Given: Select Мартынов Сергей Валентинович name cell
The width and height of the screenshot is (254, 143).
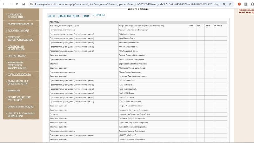Looking at the screenshot, I should (x=154, y=68).
